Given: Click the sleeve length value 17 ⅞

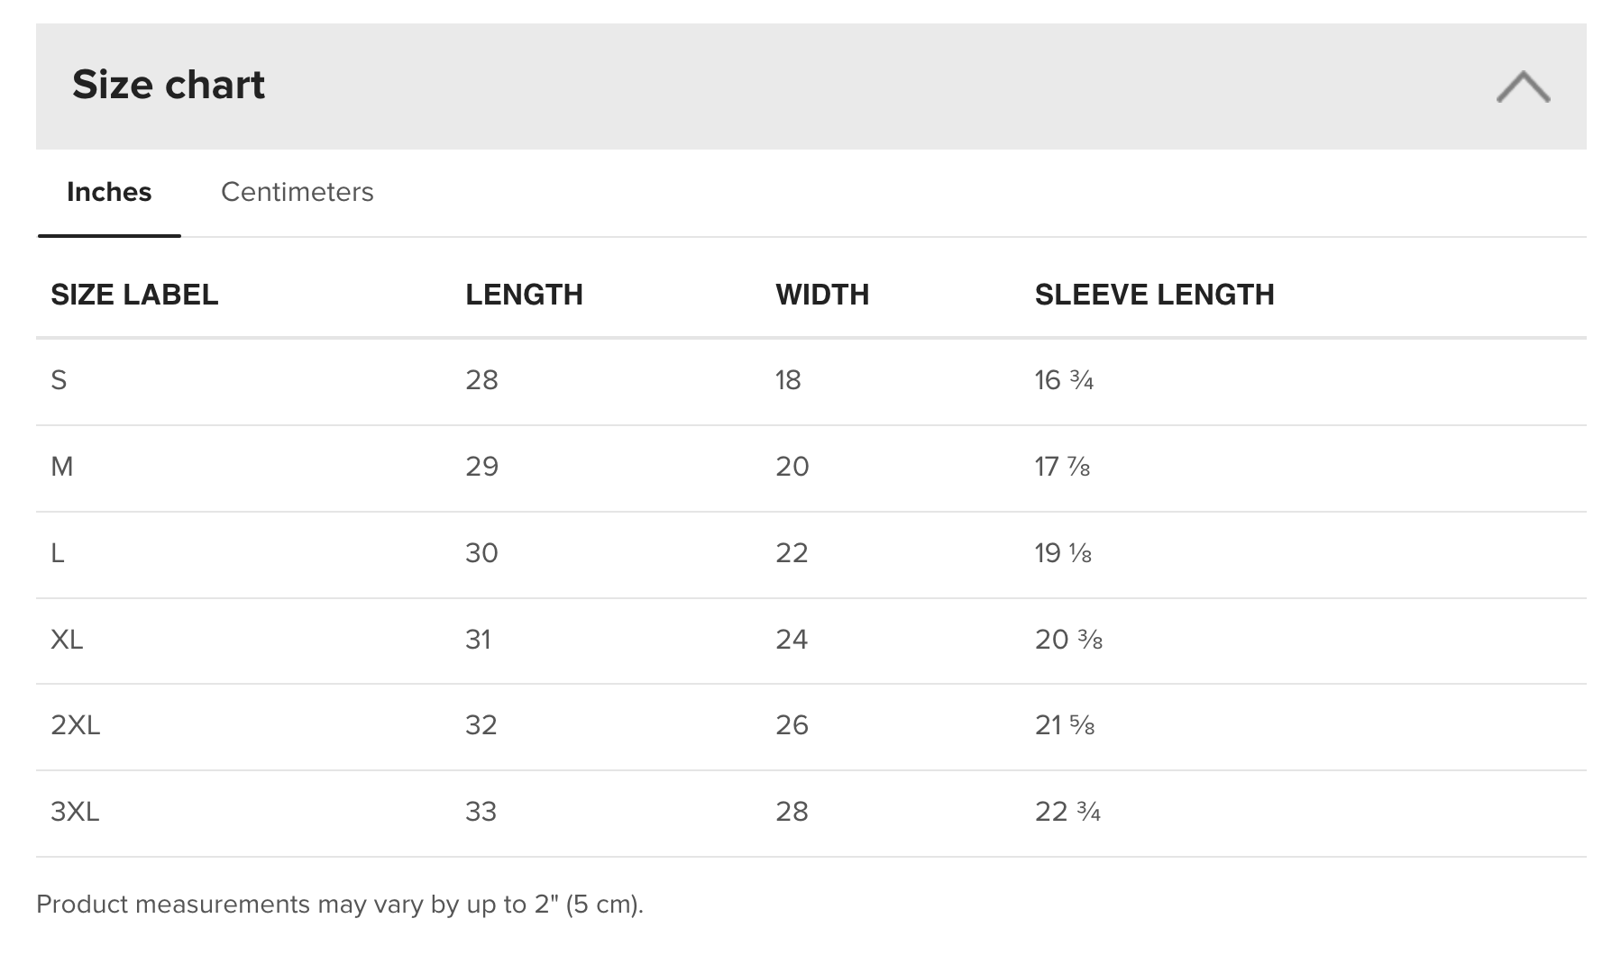Looking at the screenshot, I should [x=1062, y=467].
